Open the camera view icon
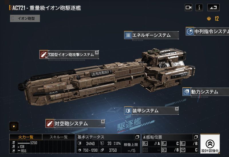 [x=188, y=7]
